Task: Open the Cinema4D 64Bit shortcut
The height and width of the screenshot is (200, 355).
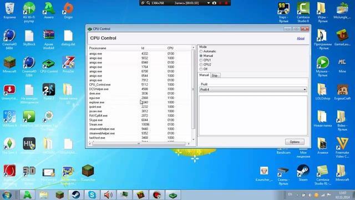Action: (x=9, y=39)
